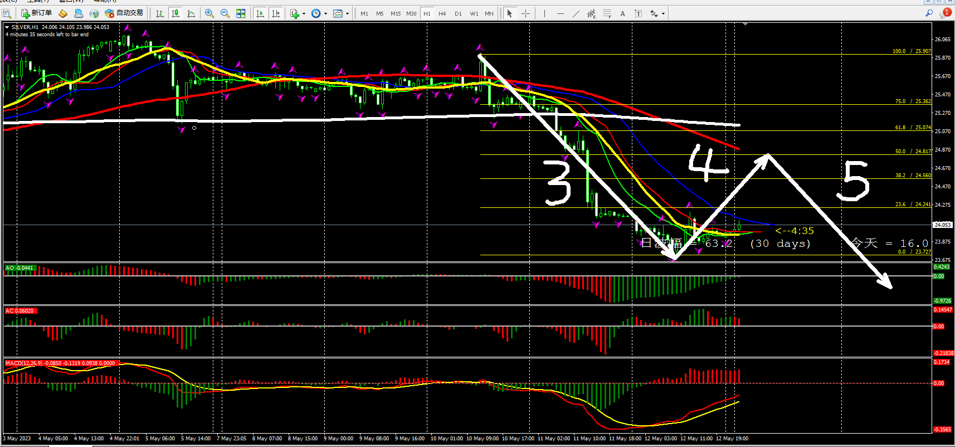Click the search magnifier at top right
This screenshot has height=447, width=955.
[x=929, y=13]
